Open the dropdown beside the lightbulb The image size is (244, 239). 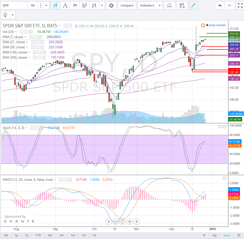tap(13, 15)
